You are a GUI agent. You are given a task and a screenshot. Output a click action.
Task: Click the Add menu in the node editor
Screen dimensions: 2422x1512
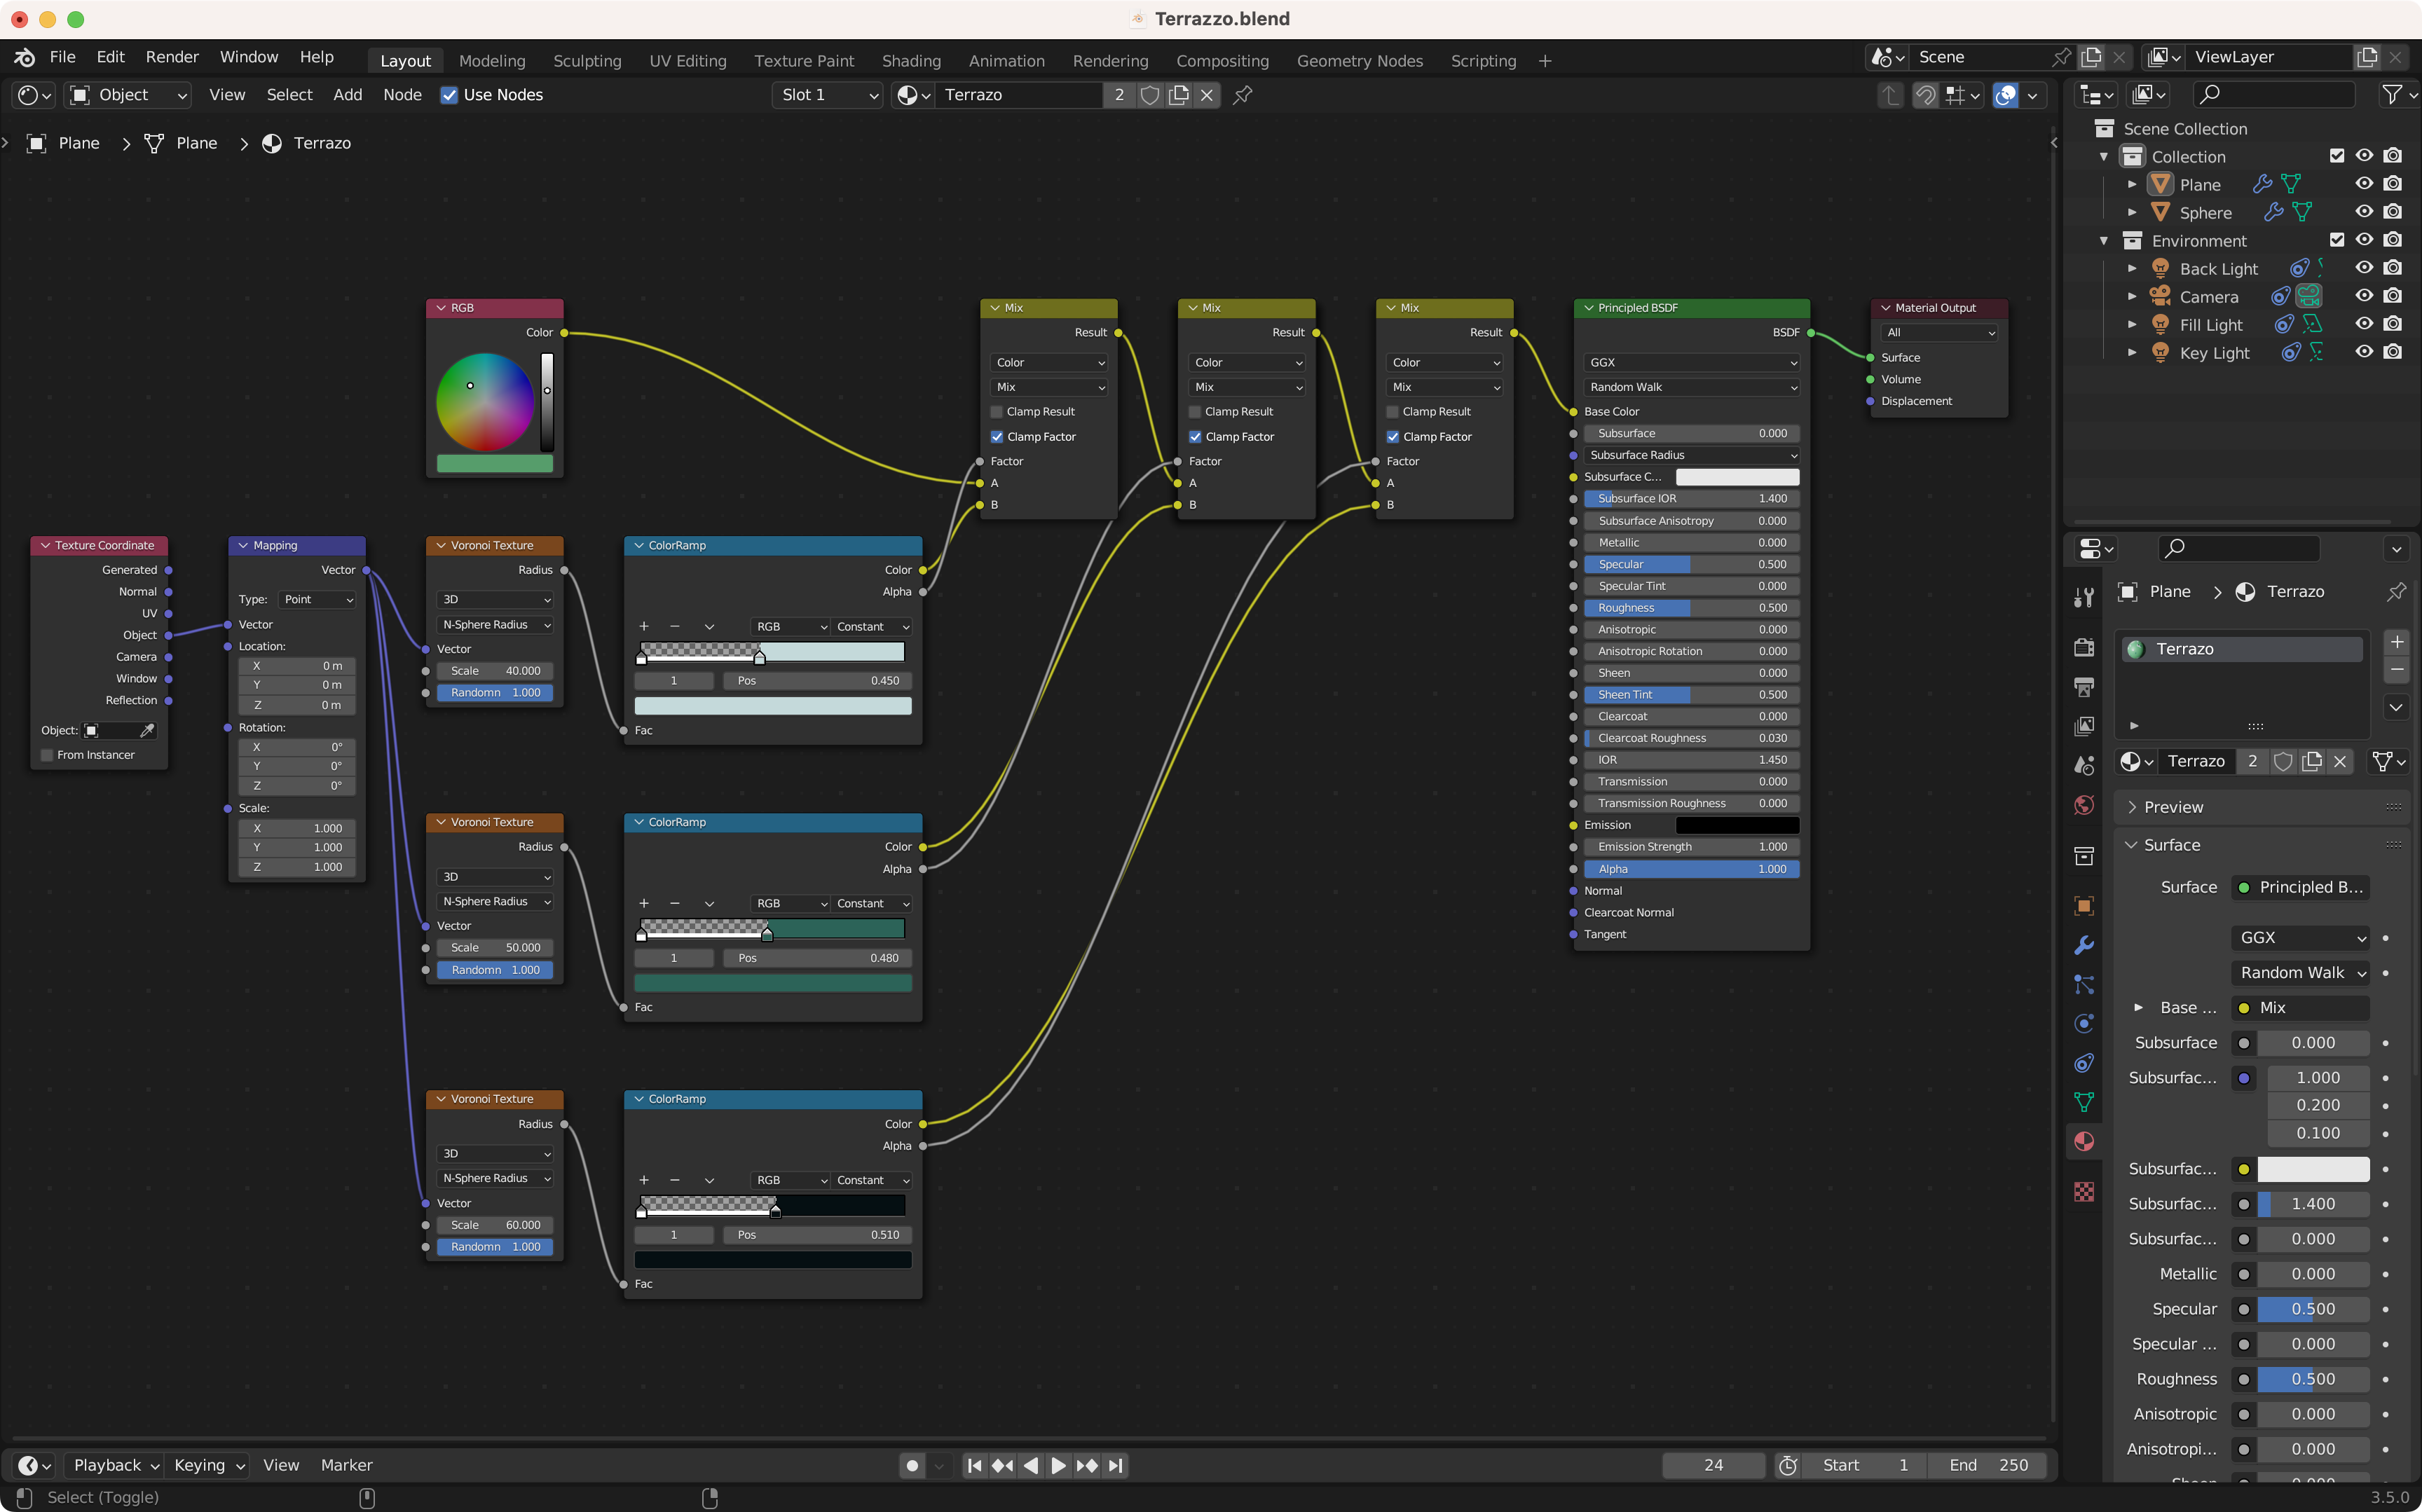coord(347,95)
